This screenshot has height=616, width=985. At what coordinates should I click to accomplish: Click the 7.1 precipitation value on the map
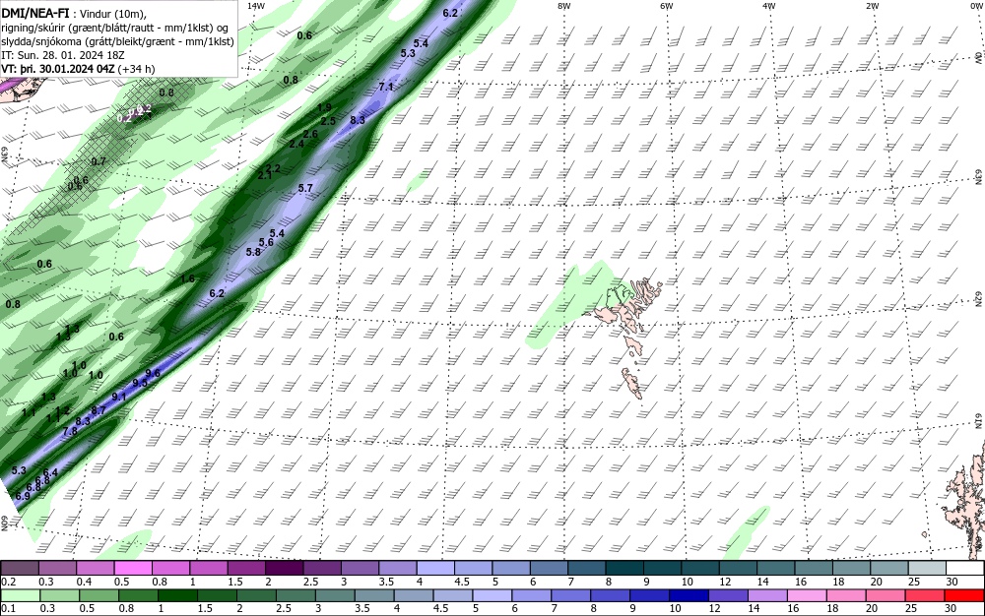pyautogui.click(x=386, y=87)
